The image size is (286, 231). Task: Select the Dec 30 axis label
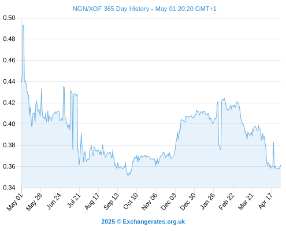pyautogui.click(x=188, y=202)
